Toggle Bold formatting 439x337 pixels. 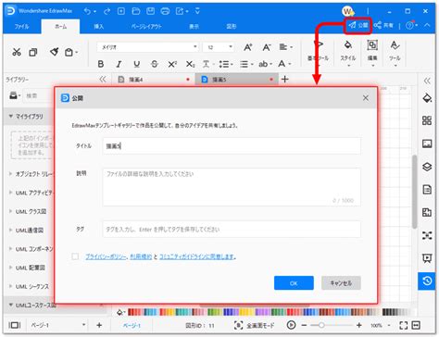click(x=101, y=64)
